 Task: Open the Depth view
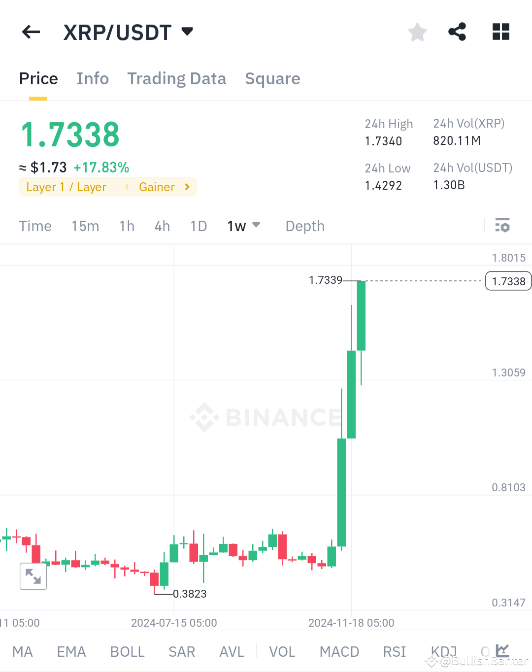[304, 226]
